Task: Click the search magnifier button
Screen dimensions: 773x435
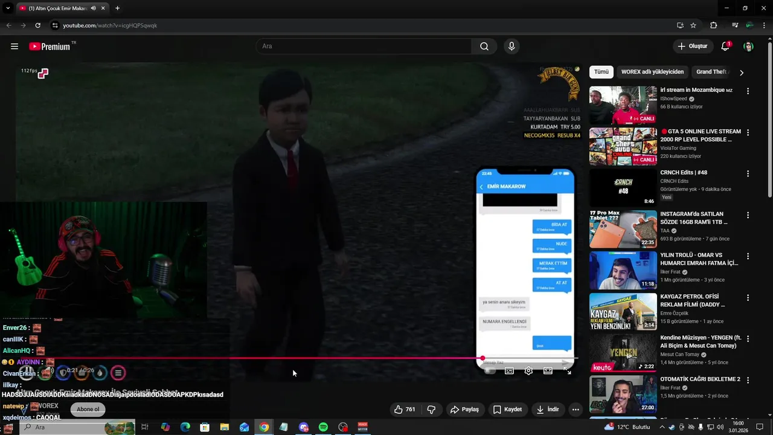Action: 484,47
